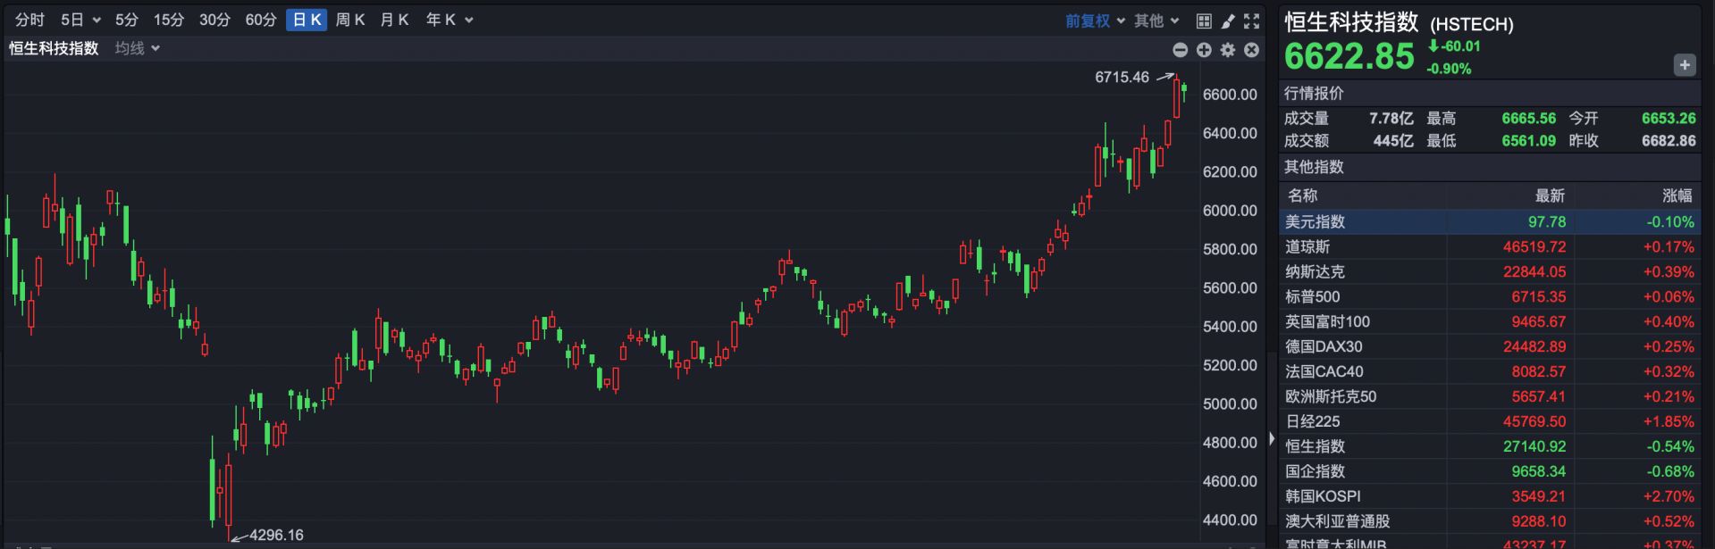Select the 月K monthly chart tab
The height and width of the screenshot is (549, 1715).
[x=394, y=20]
